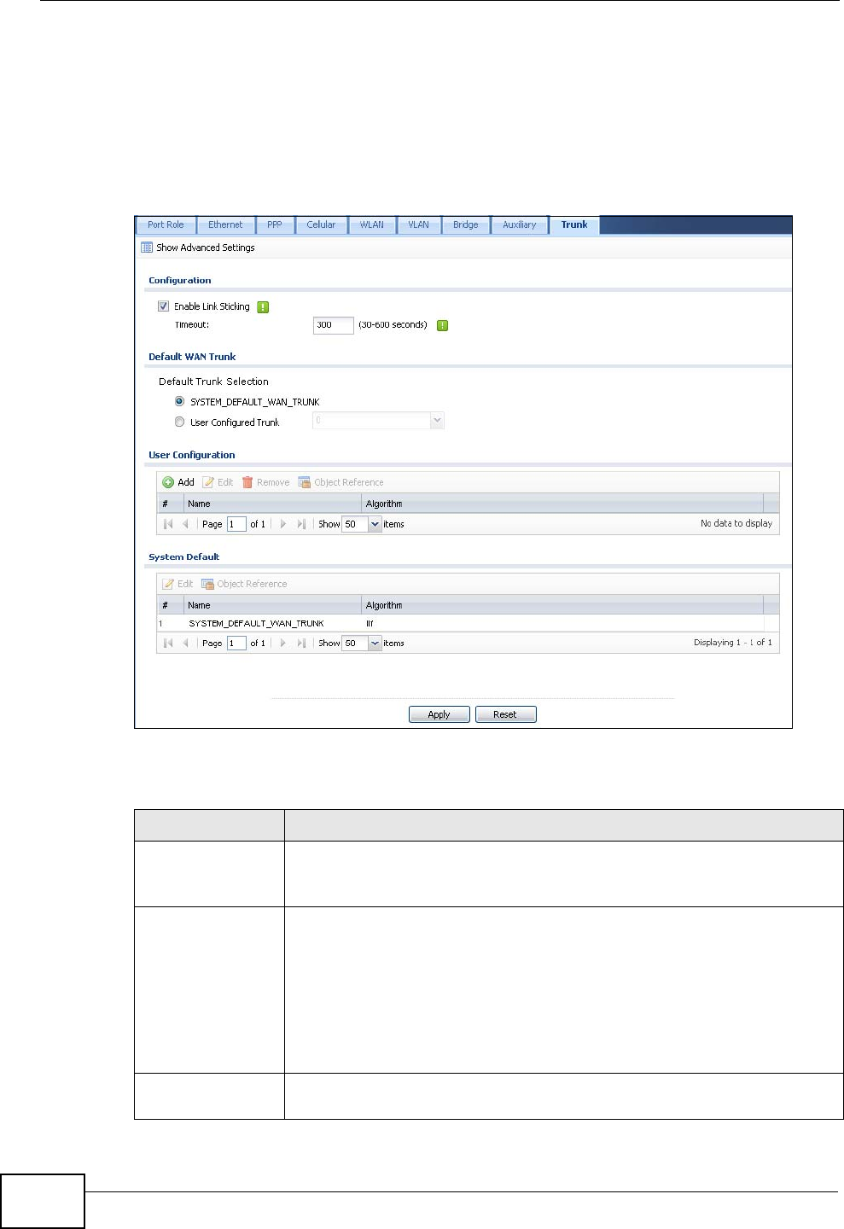
Task: Open the Port Role tab
Action: pyautogui.click(x=166, y=225)
